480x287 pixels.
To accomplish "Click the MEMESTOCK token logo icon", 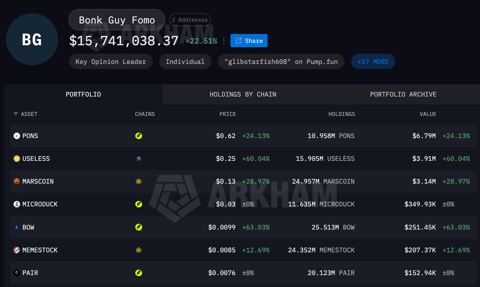I will pos(17,250).
